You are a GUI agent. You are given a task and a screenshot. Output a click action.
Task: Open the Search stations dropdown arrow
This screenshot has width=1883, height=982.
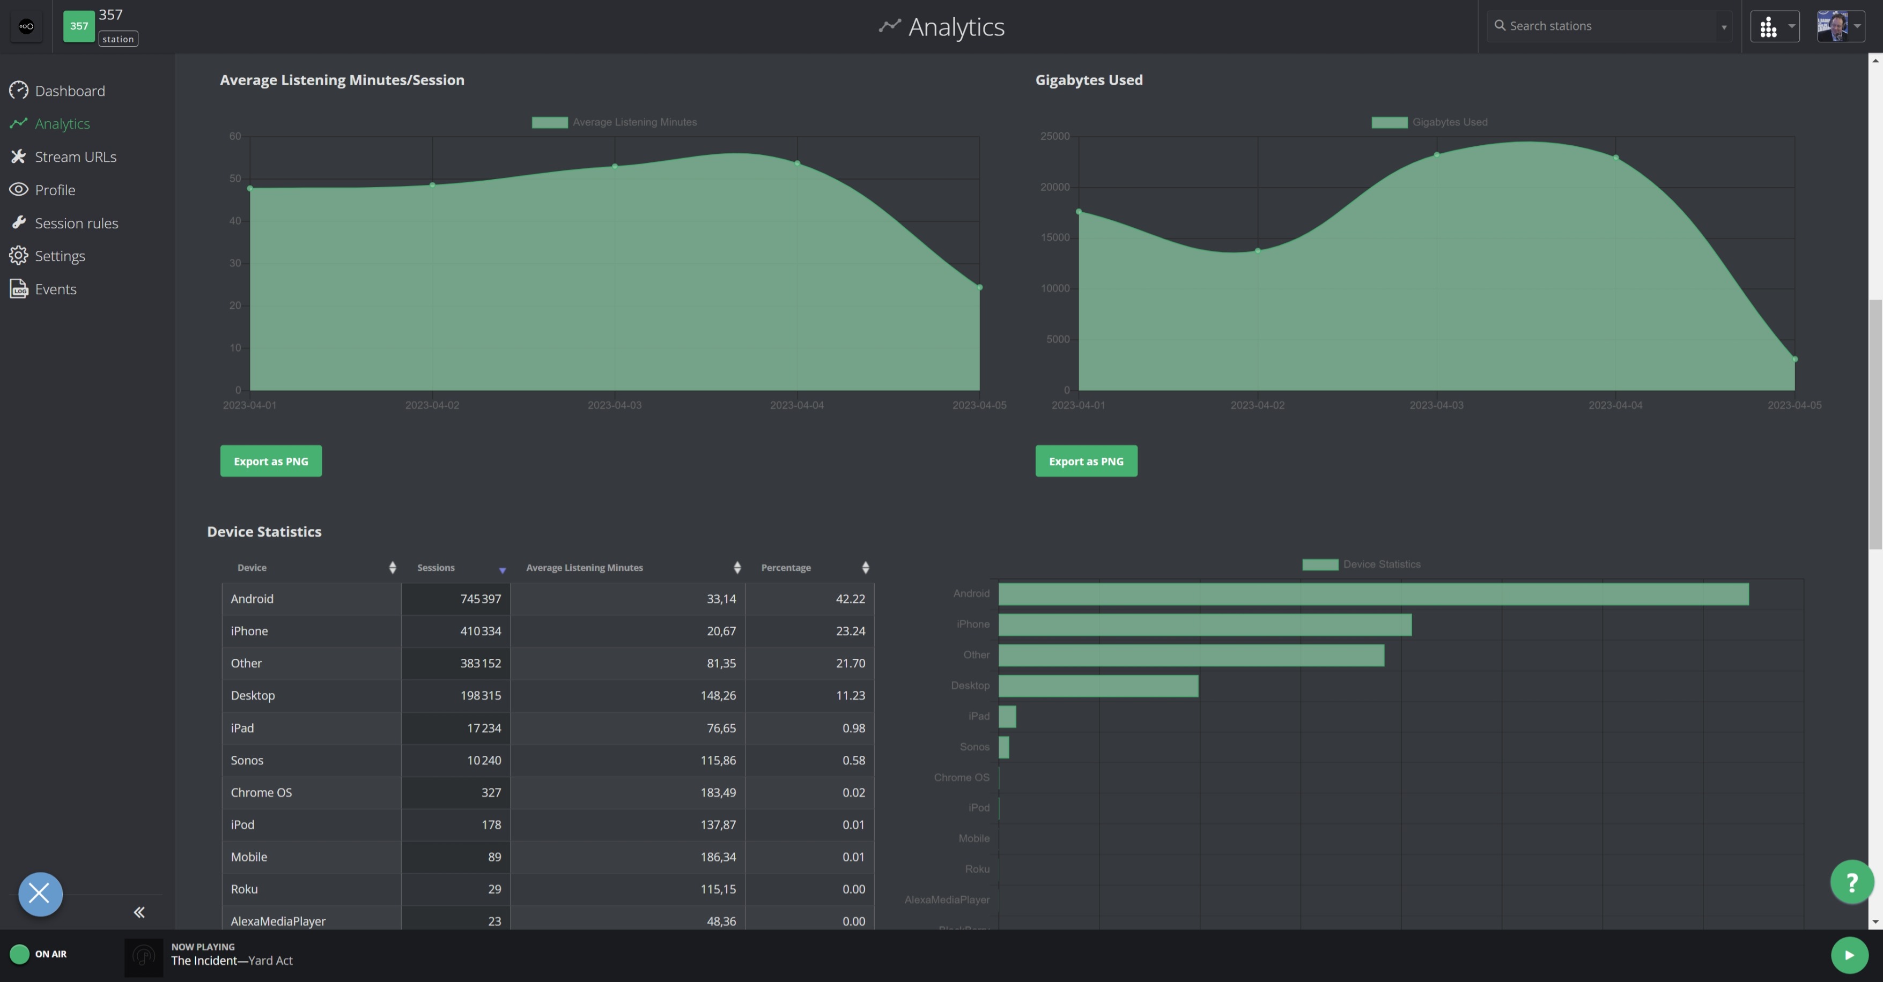(1724, 27)
